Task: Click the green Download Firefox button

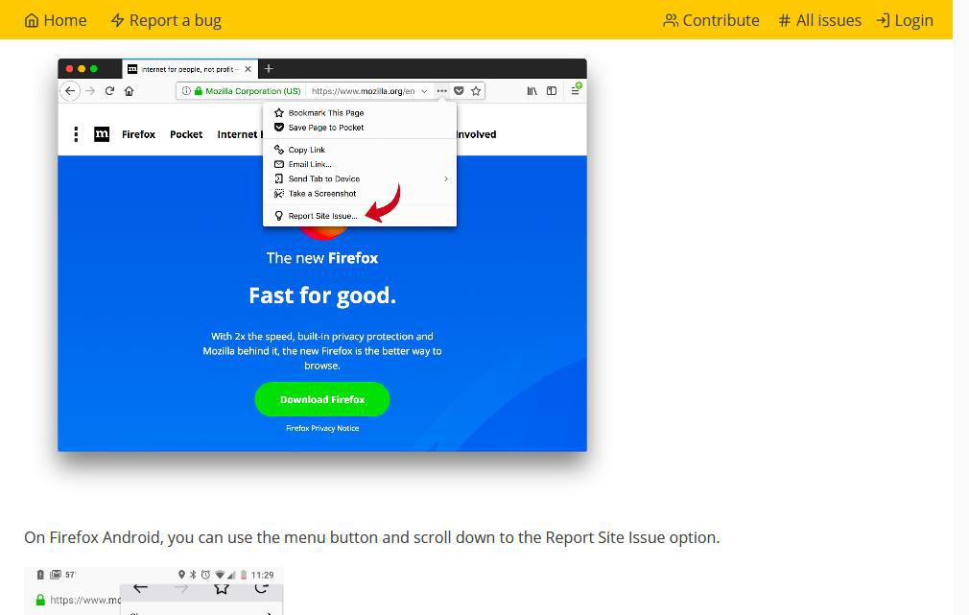Action: (322, 399)
